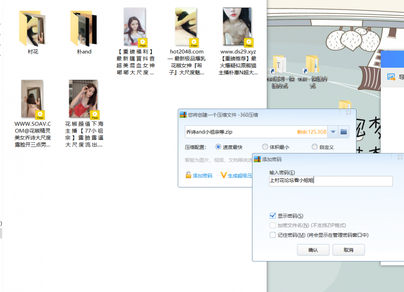Click the 生成超级压缩 V icon
The image size is (404, 292).
pos(224,175)
